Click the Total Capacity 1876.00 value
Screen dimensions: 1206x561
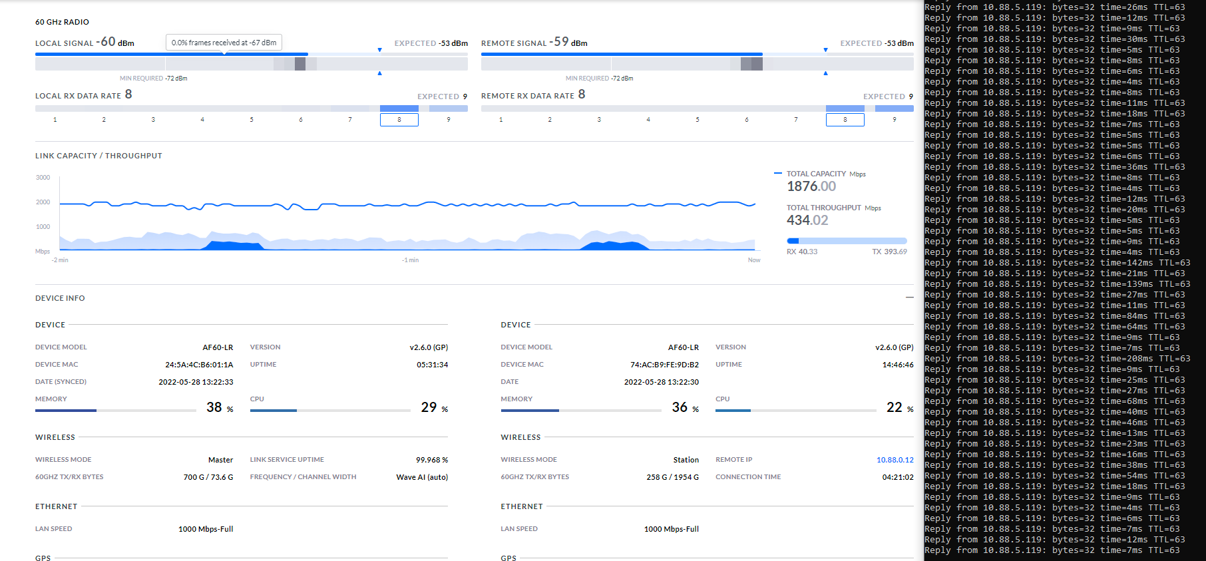[811, 186]
